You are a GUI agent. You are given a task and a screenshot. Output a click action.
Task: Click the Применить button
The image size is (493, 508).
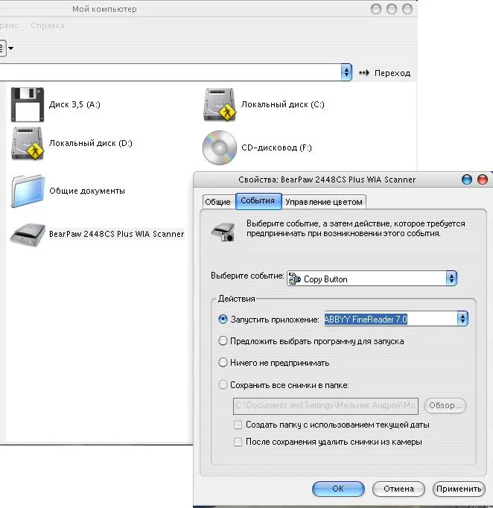point(459,489)
